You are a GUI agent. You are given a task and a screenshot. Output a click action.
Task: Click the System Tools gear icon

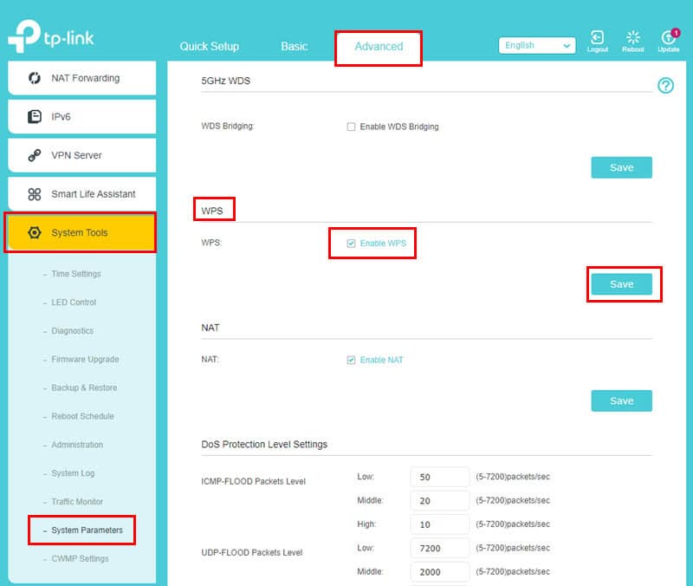pos(35,232)
